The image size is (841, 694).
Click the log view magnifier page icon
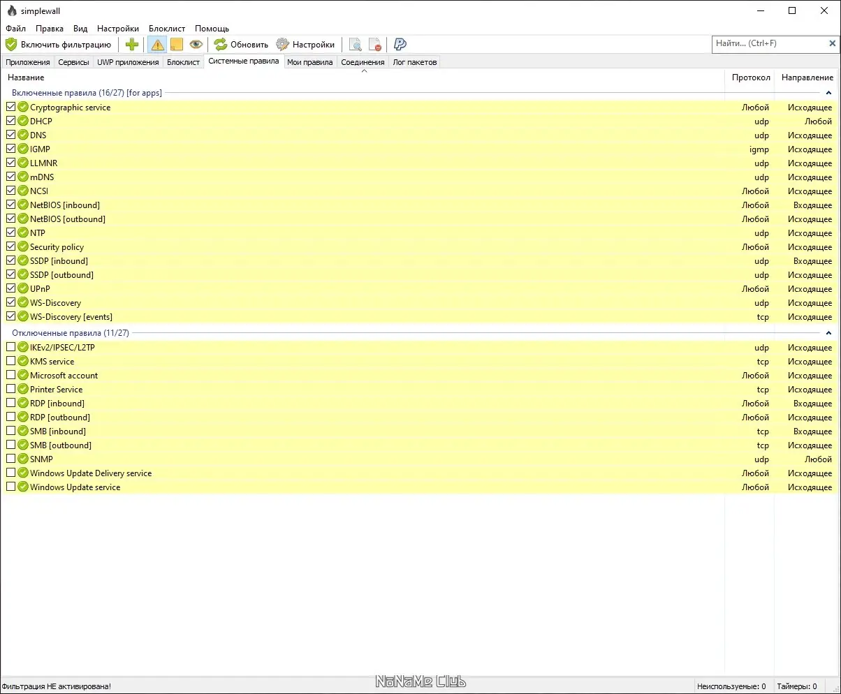pyautogui.click(x=356, y=45)
